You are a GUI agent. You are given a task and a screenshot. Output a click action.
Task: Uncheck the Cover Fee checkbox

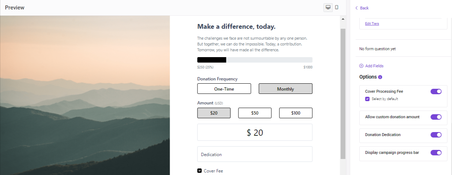click(199, 171)
